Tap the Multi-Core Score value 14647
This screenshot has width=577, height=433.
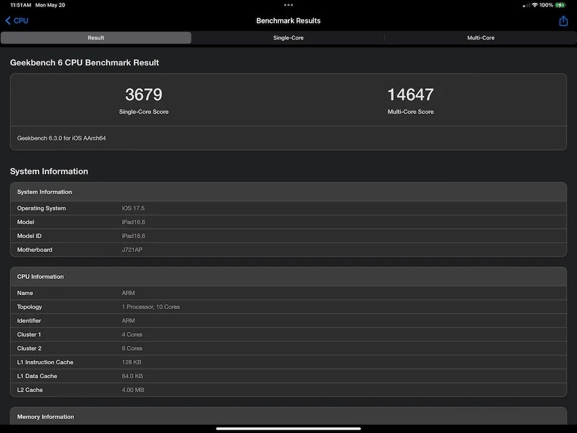(x=411, y=94)
